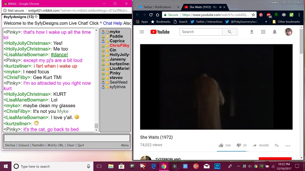Click in the YouTube search field
Image resolution: width=305 pixels, height=171 pixels.
[x=201, y=32]
